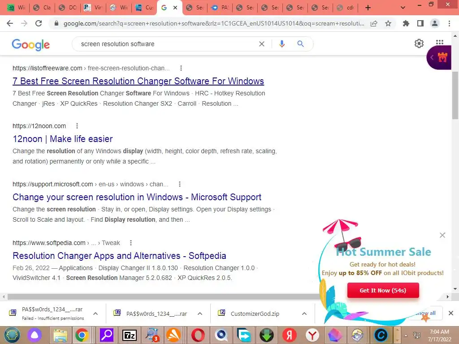Screen dimensions: 459x344
Task: Open File Explorer folder on taskbar
Action: pyautogui.click(x=60, y=335)
